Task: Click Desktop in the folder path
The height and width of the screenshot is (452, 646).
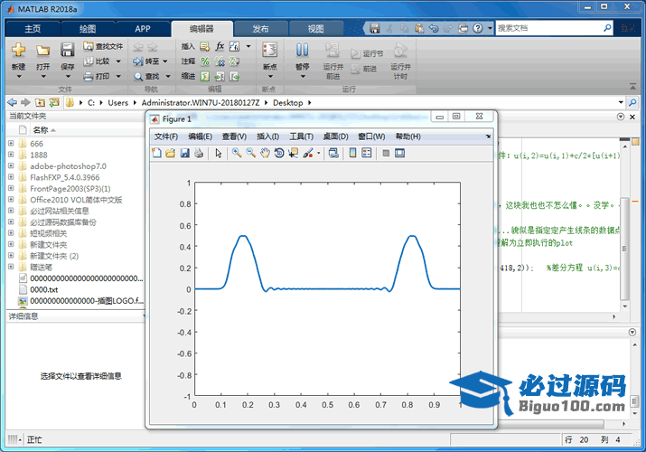Action: pos(288,102)
